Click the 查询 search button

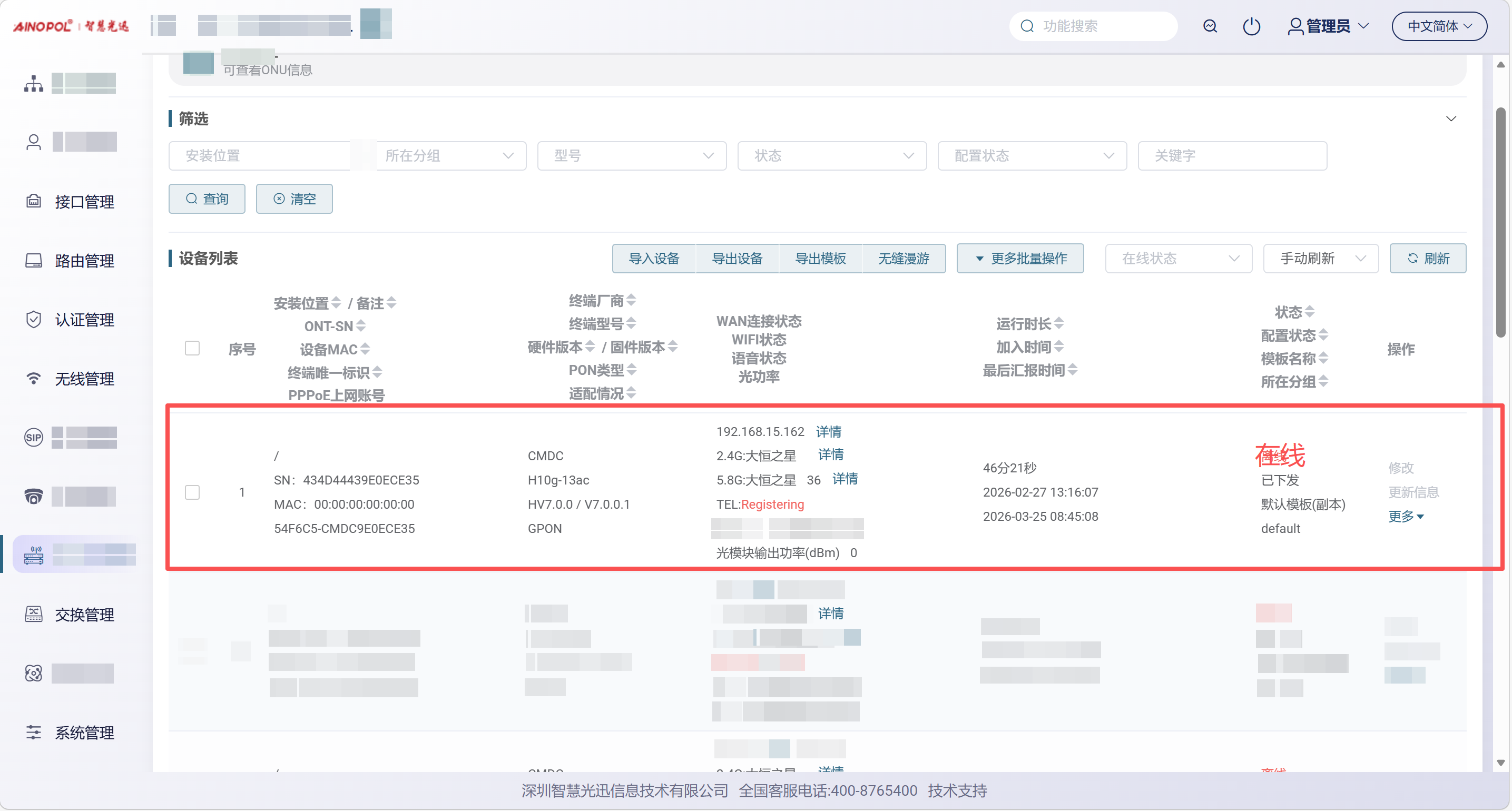pyautogui.click(x=207, y=199)
